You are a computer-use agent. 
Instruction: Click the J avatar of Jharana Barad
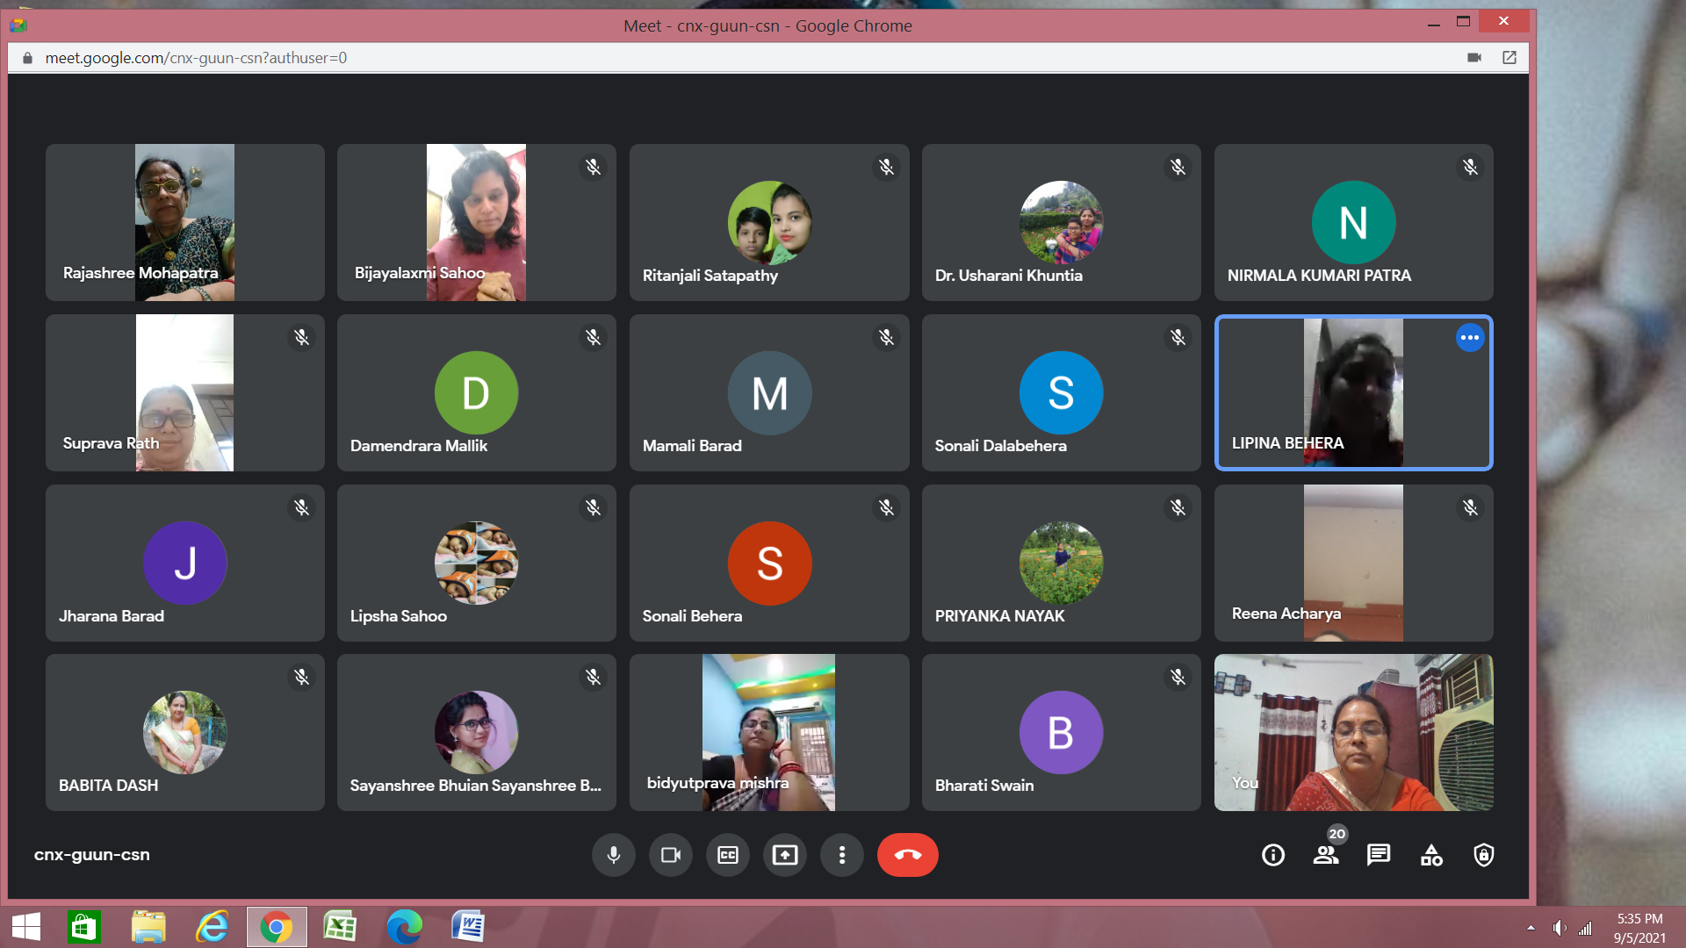(x=185, y=563)
